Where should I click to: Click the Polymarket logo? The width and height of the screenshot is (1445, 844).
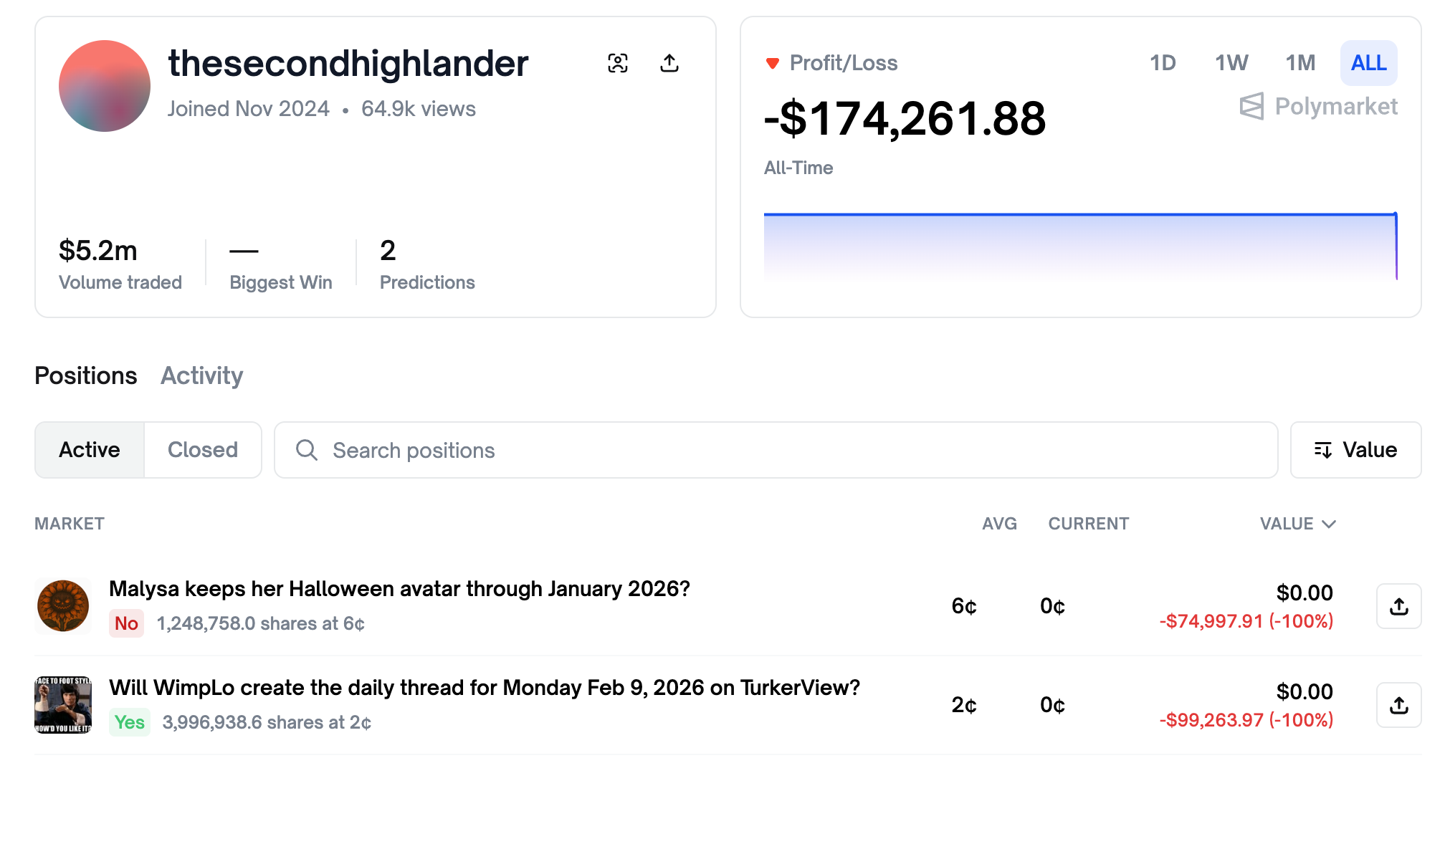(1317, 107)
